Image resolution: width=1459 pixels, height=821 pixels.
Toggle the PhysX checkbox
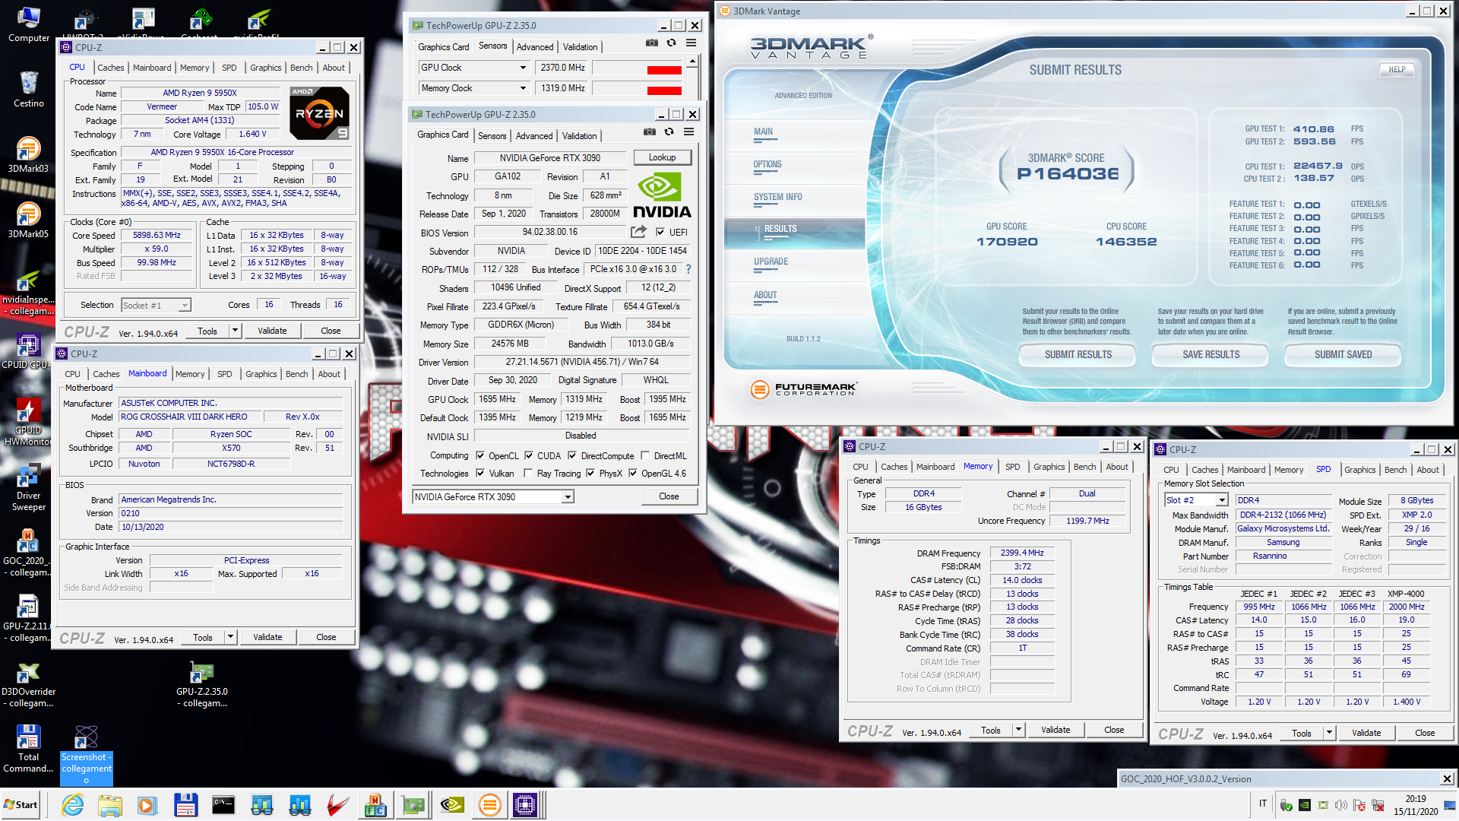click(x=590, y=473)
